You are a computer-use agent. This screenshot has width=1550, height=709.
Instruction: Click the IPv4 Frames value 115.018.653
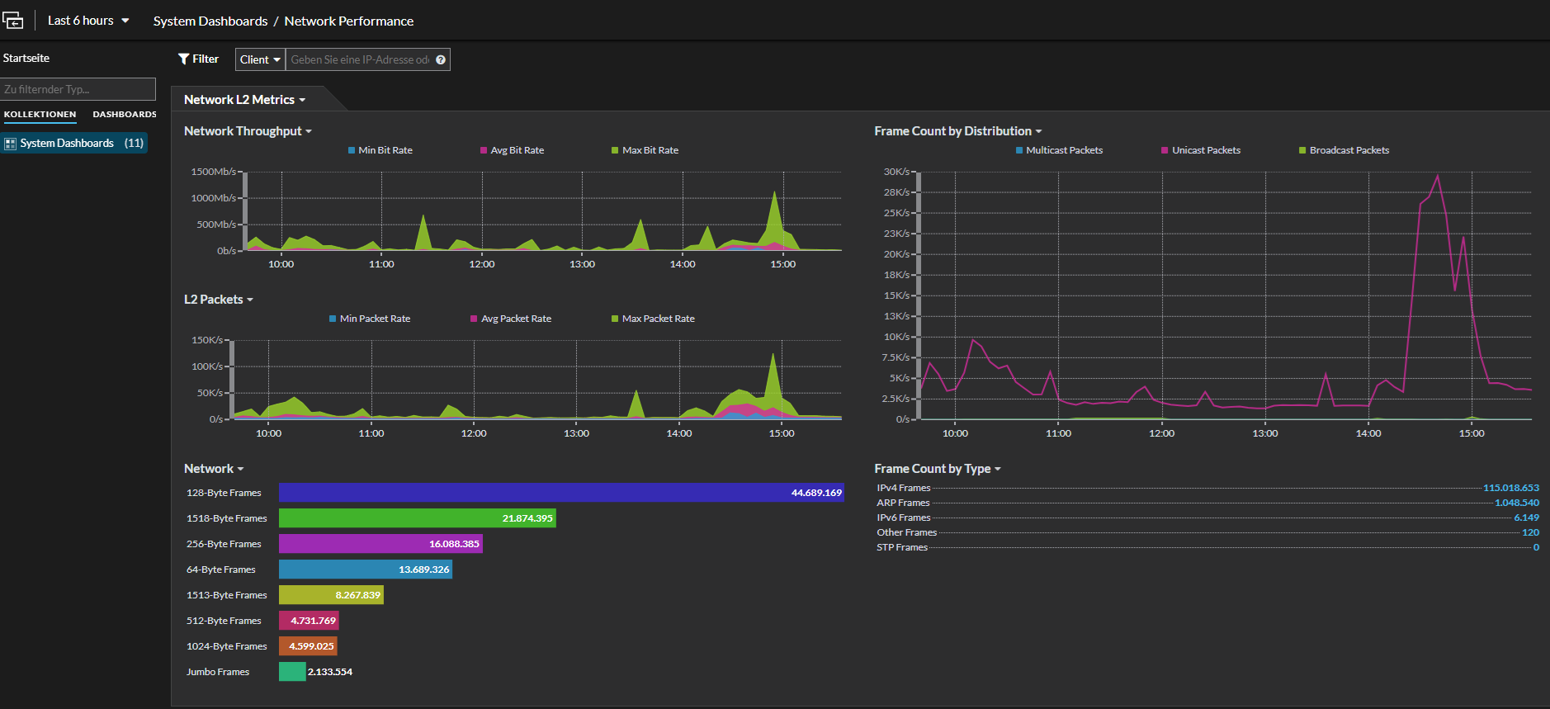[x=1510, y=488]
